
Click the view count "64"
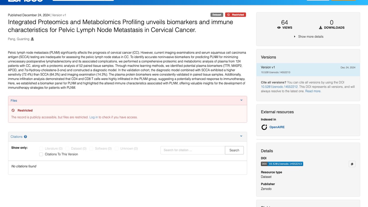pyautogui.click(x=285, y=22)
